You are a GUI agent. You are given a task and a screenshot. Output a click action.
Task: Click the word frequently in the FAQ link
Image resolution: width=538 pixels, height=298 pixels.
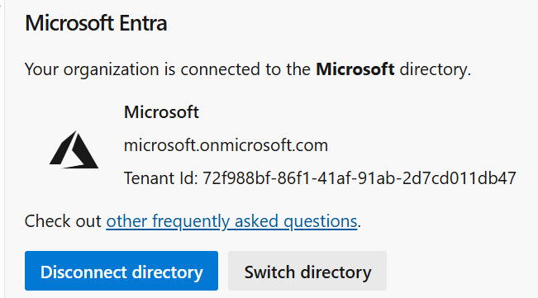tap(191, 221)
